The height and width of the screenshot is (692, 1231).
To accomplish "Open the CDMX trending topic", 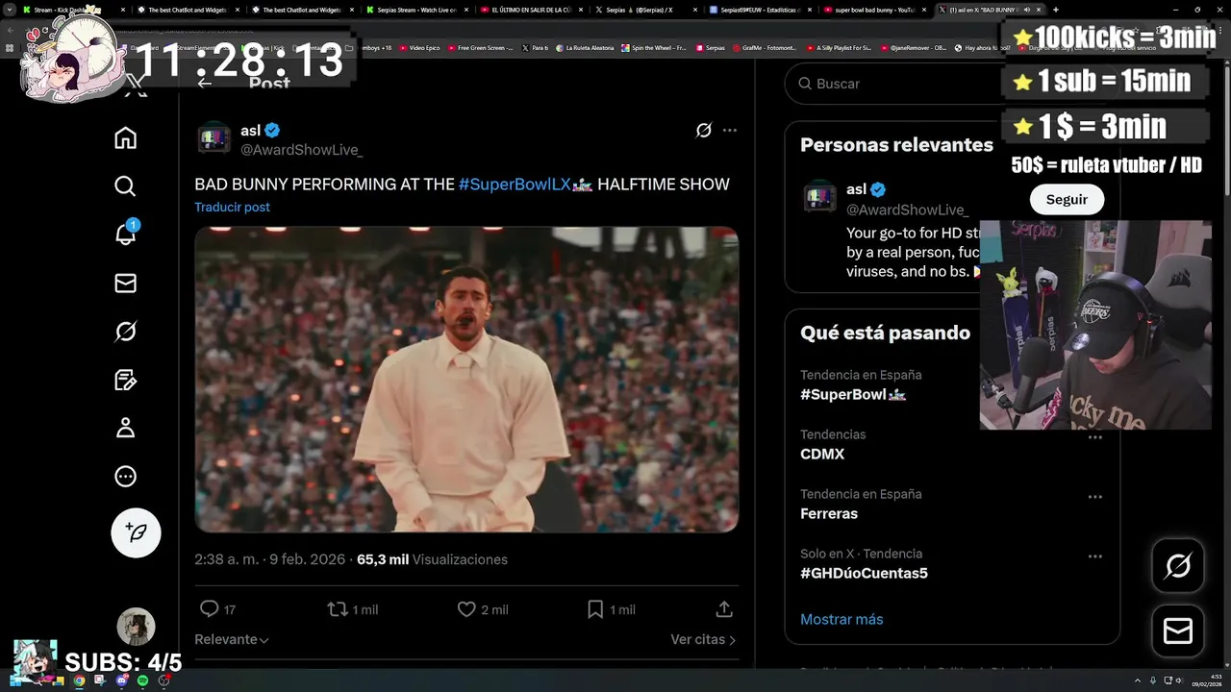I will coord(822,454).
